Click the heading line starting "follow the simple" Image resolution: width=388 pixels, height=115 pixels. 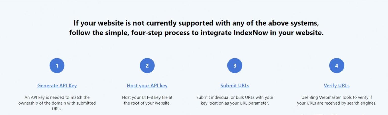tap(196, 33)
